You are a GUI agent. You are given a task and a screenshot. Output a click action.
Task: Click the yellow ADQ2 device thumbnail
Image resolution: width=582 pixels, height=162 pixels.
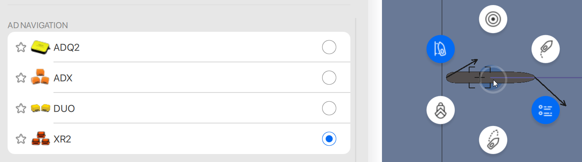click(40, 47)
